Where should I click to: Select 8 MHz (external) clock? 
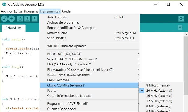(x=161, y=106)
